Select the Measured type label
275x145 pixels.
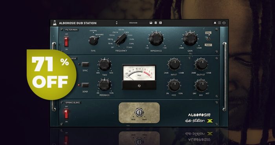[99, 35]
